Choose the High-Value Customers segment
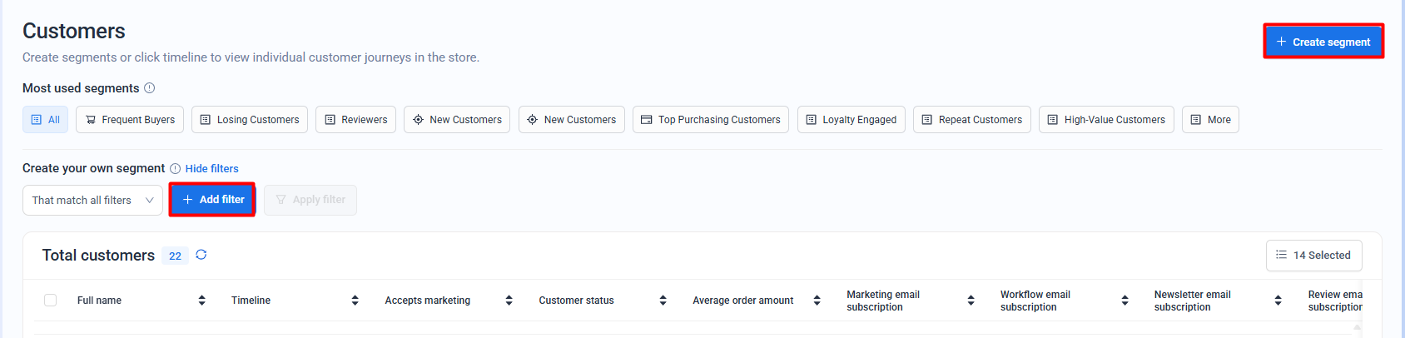The height and width of the screenshot is (338, 1405). click(x=1106, y=120)
